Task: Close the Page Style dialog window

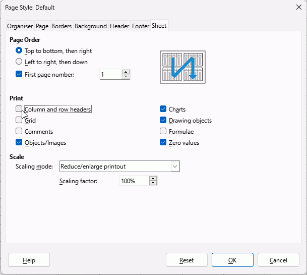Action: (x=299, y=7)
